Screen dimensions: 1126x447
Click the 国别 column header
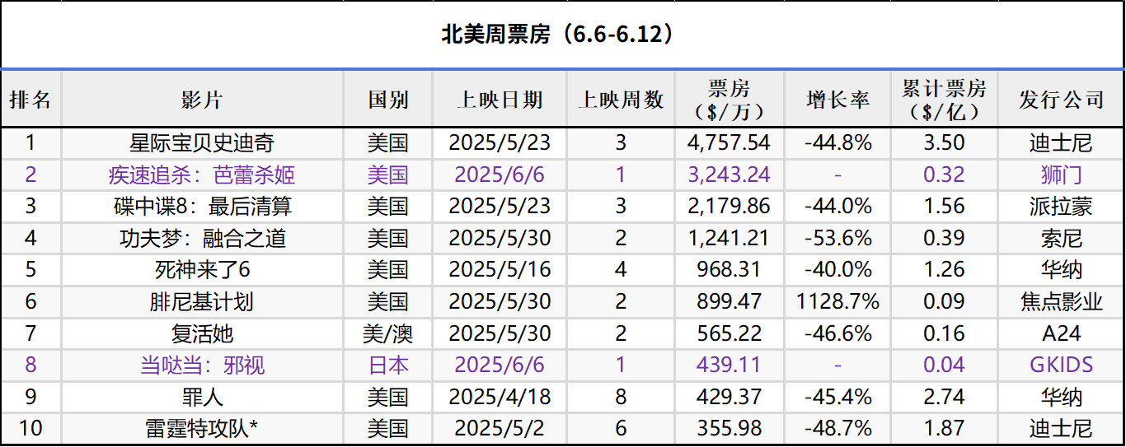[388, 100]
